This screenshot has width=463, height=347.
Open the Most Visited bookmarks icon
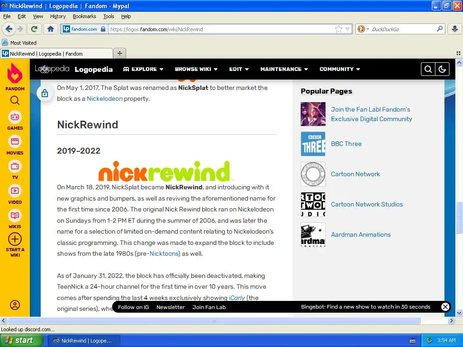(5, 43)
